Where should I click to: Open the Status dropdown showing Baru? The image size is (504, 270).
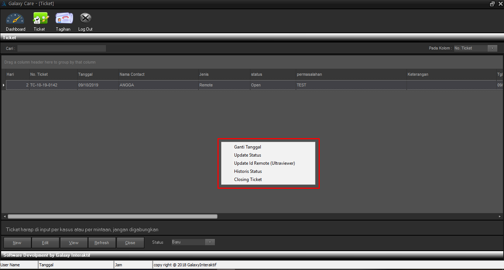coord(210,242)
